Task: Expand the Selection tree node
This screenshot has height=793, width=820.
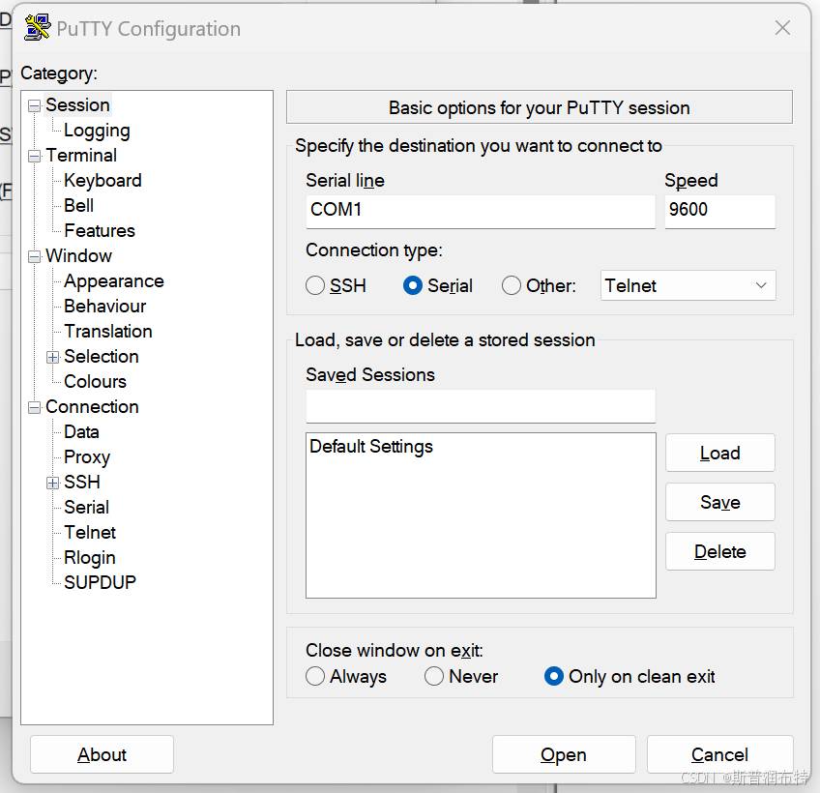Action: (52, 357)
